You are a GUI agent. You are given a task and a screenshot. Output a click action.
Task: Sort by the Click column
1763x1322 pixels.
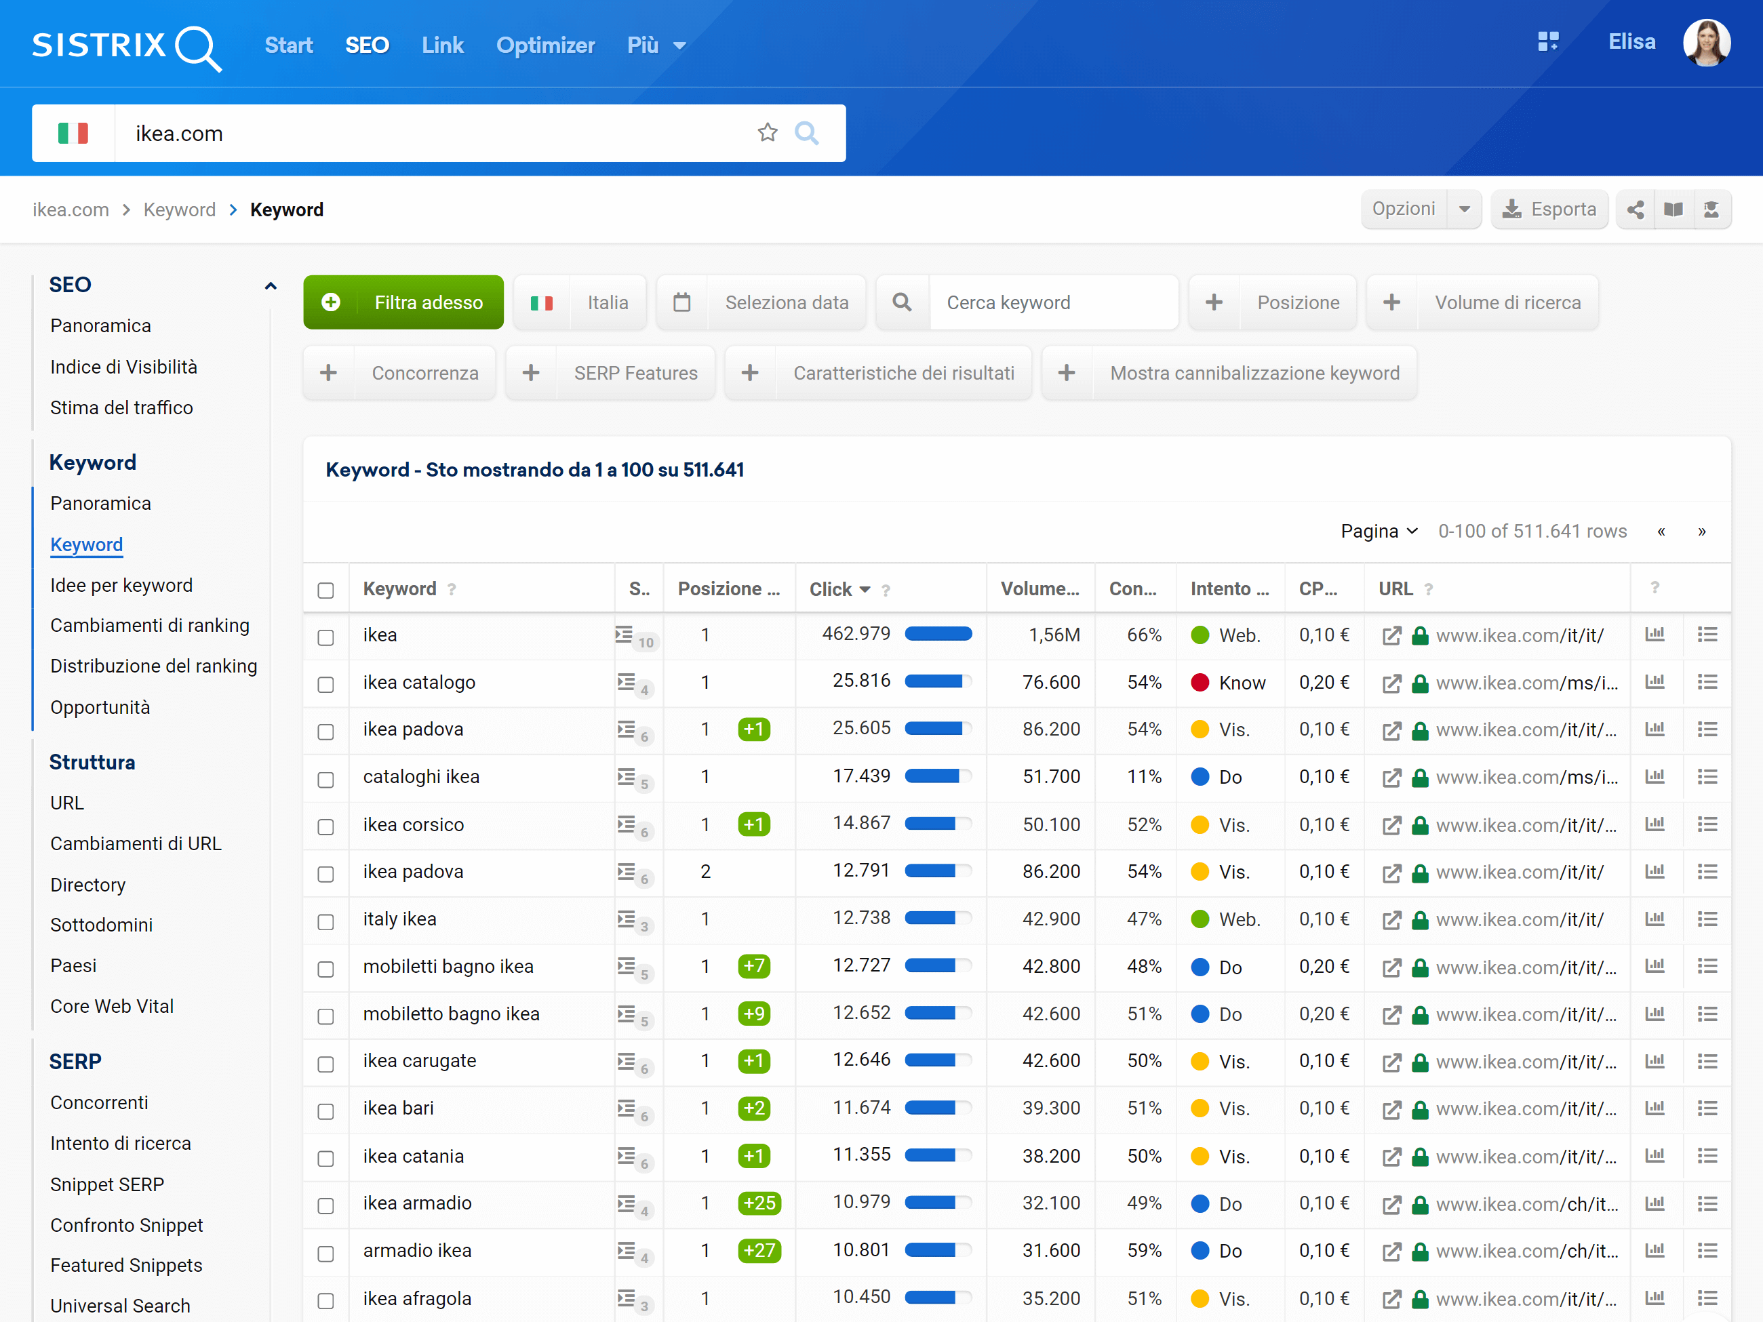840,589
